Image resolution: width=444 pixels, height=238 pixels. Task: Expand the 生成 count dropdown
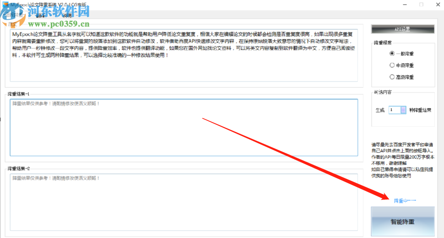[403, 110]
